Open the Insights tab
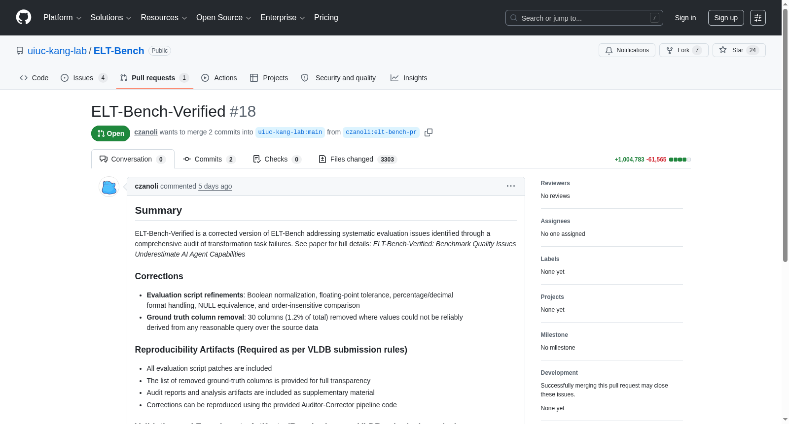Screen dimensions: 789x424 (409, 78)
